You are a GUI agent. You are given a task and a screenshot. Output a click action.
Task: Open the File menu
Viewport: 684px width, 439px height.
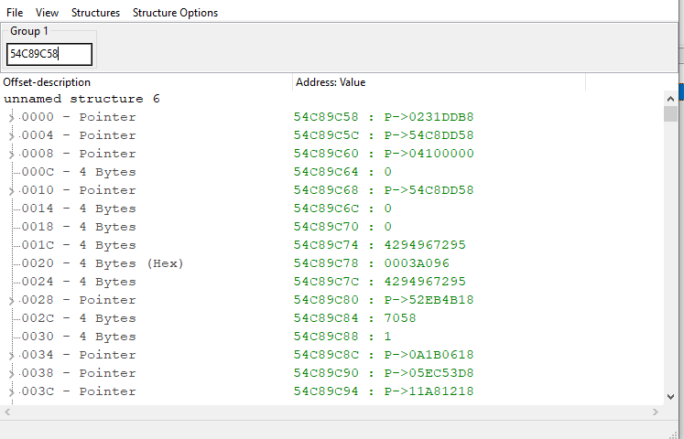click(x=15, y=13)
